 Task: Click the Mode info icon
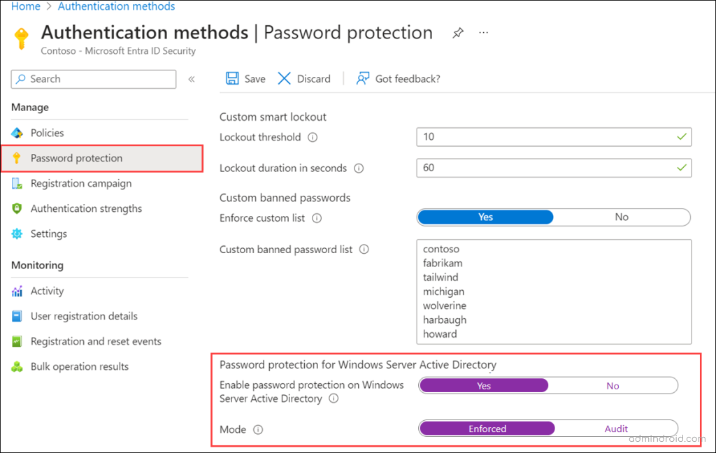[258, 430]
